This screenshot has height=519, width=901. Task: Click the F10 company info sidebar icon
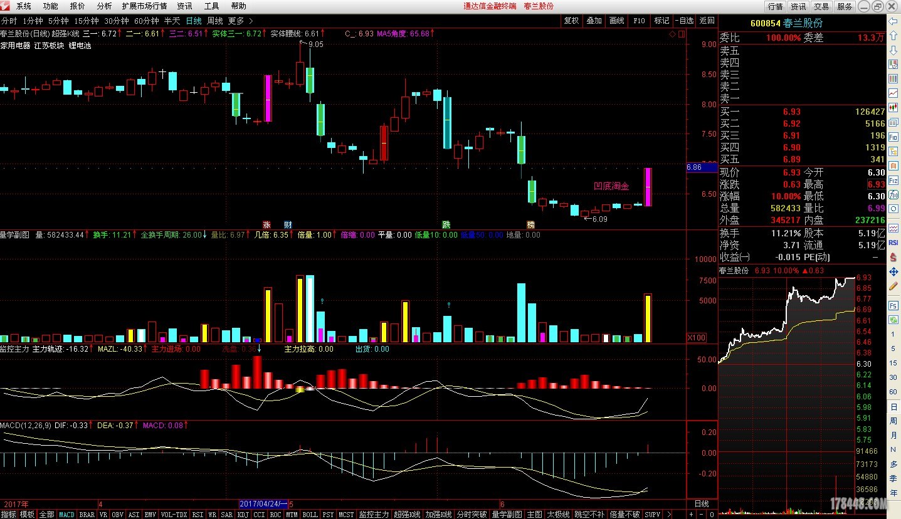pos(893,136)
